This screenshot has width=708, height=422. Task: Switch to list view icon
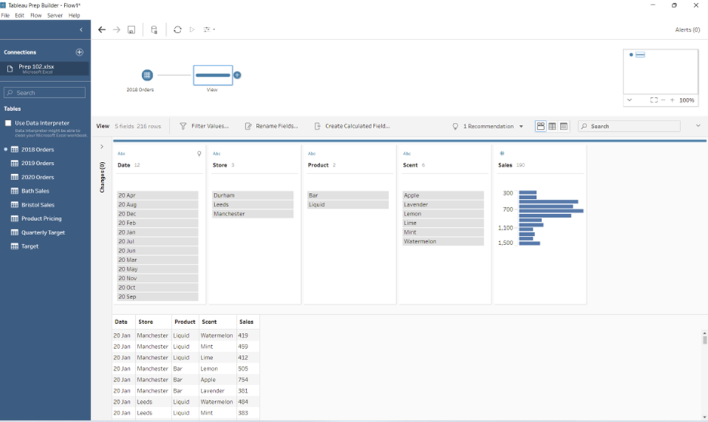click(x=564, y=127)
